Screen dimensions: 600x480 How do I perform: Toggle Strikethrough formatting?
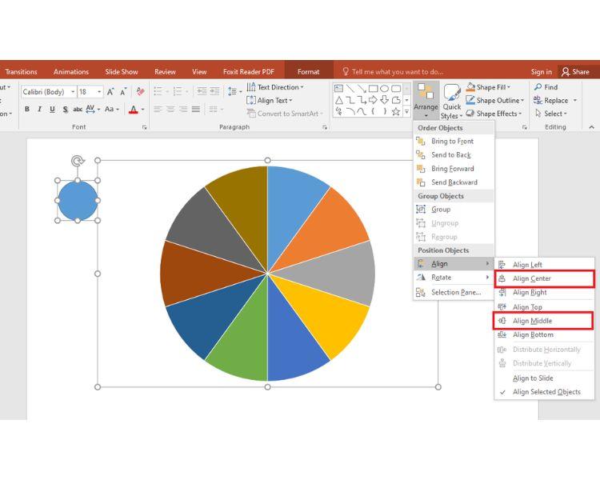[78, 110]
